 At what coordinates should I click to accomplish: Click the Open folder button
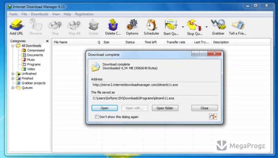click(x=165, y=108)
